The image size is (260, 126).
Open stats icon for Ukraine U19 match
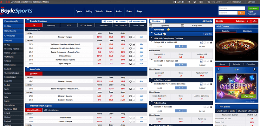[201, 61]
